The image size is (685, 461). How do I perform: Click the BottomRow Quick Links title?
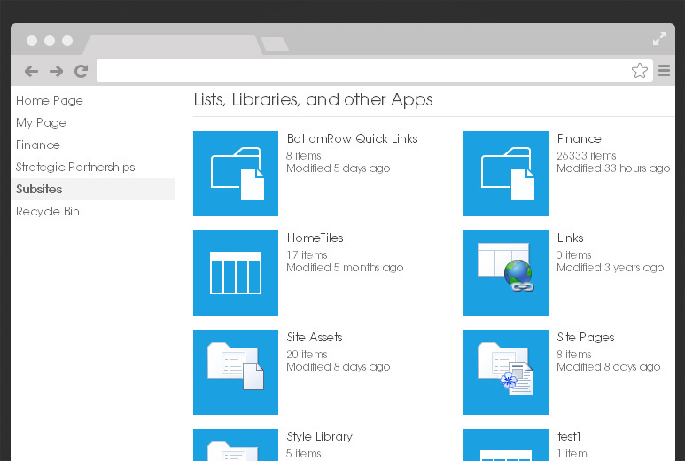(352, 139)
